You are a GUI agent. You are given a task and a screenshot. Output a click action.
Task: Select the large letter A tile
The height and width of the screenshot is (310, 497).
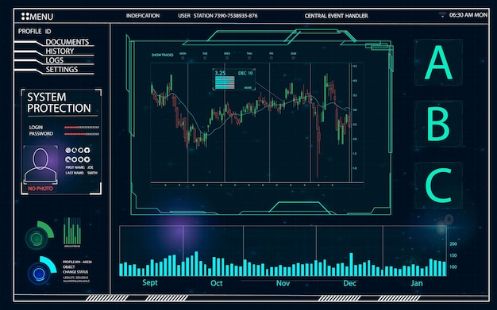pyautogui.click(x=438, y=62)
